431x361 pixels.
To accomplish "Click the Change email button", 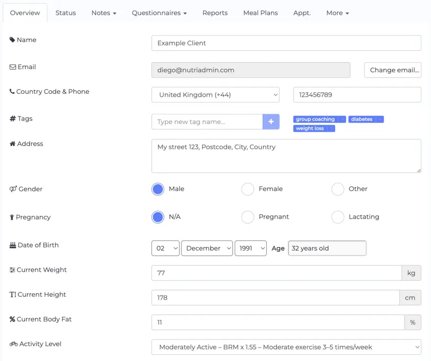I will (393, 70).
